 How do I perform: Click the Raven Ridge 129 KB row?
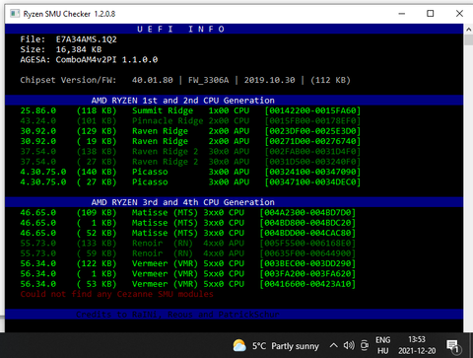pos(190,131)
